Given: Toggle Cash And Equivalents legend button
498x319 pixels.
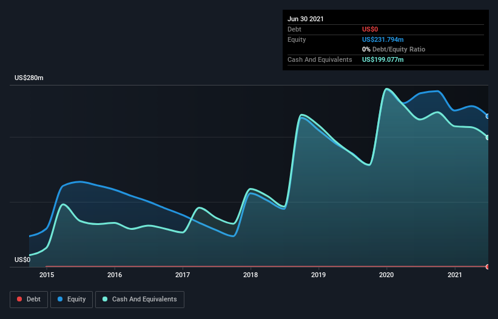Looking at the screenshot, I should point(140,300).
